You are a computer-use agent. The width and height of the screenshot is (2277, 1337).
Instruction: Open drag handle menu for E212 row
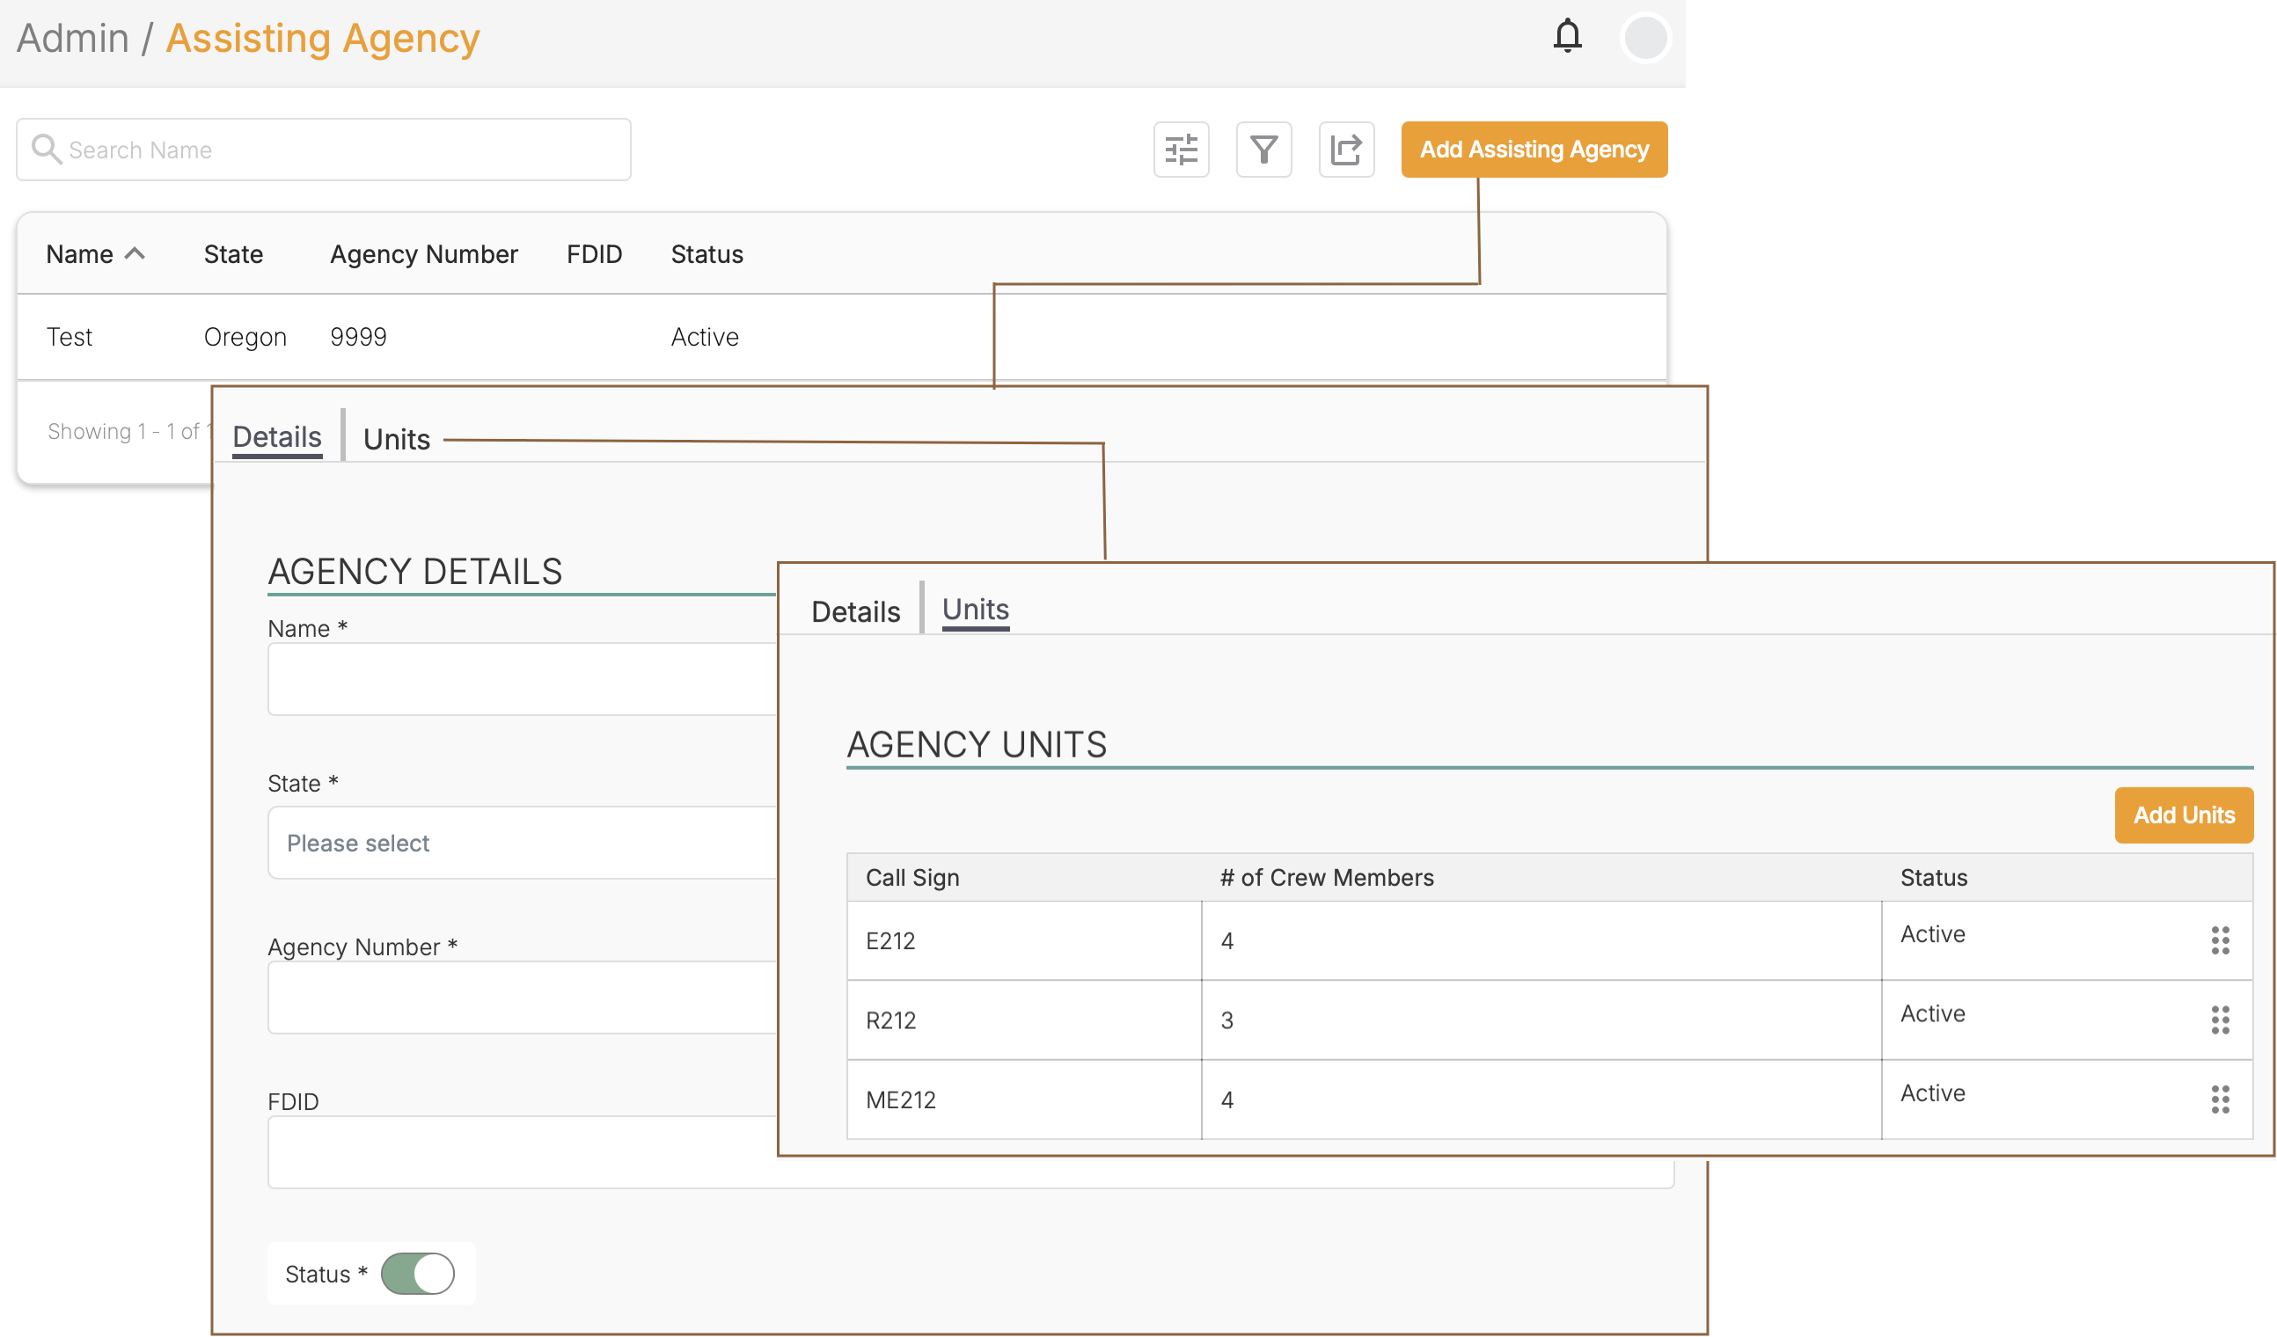pos(2219,940)
